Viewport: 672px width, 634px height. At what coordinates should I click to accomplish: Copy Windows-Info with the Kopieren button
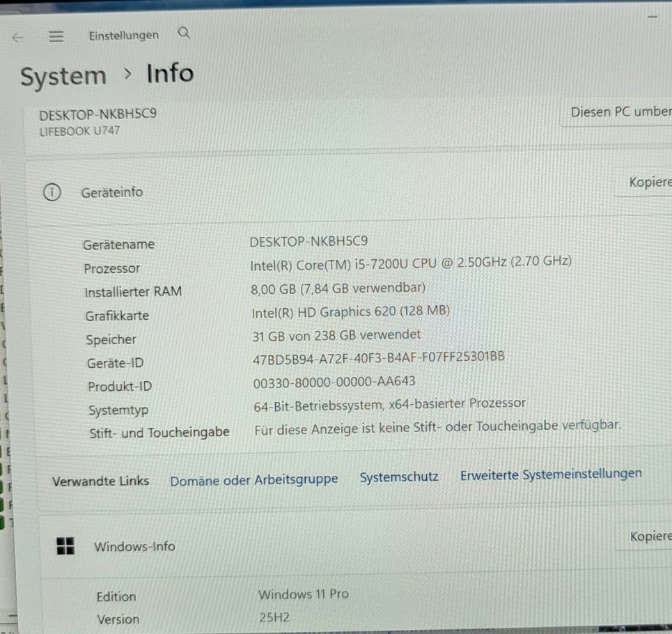(644, 536)
